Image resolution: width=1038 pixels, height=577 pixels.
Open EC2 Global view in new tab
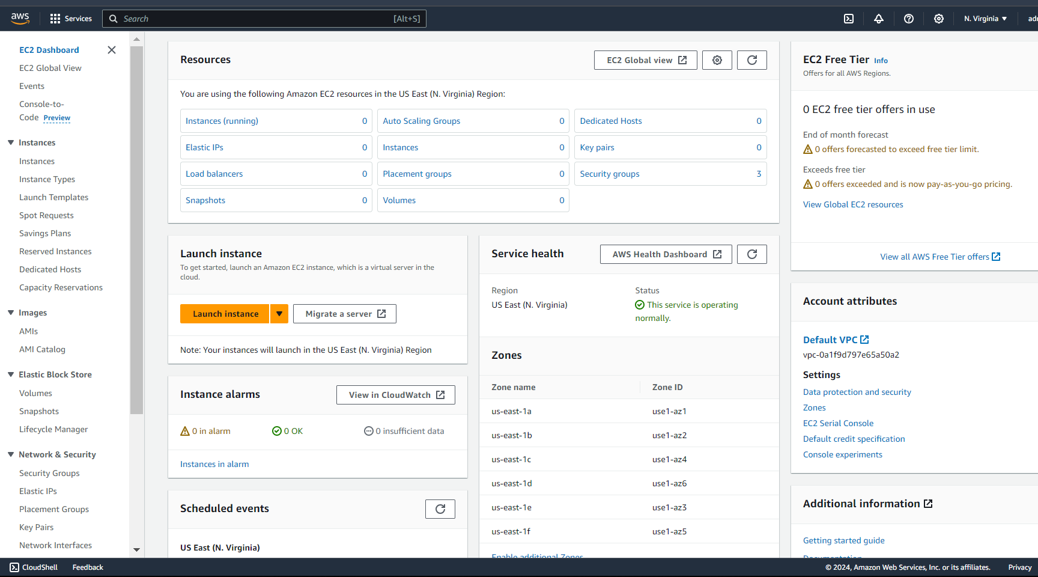click(x=645, y=60)
